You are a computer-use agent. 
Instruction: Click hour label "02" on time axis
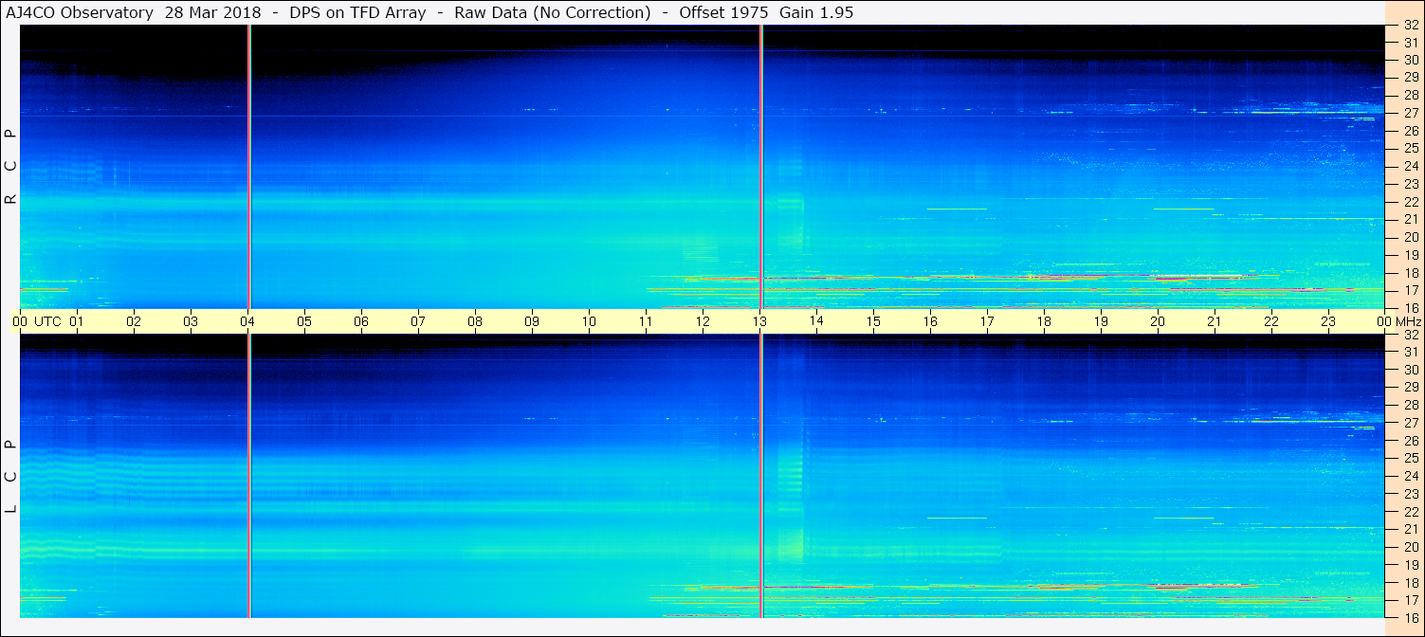pos(134,321)
